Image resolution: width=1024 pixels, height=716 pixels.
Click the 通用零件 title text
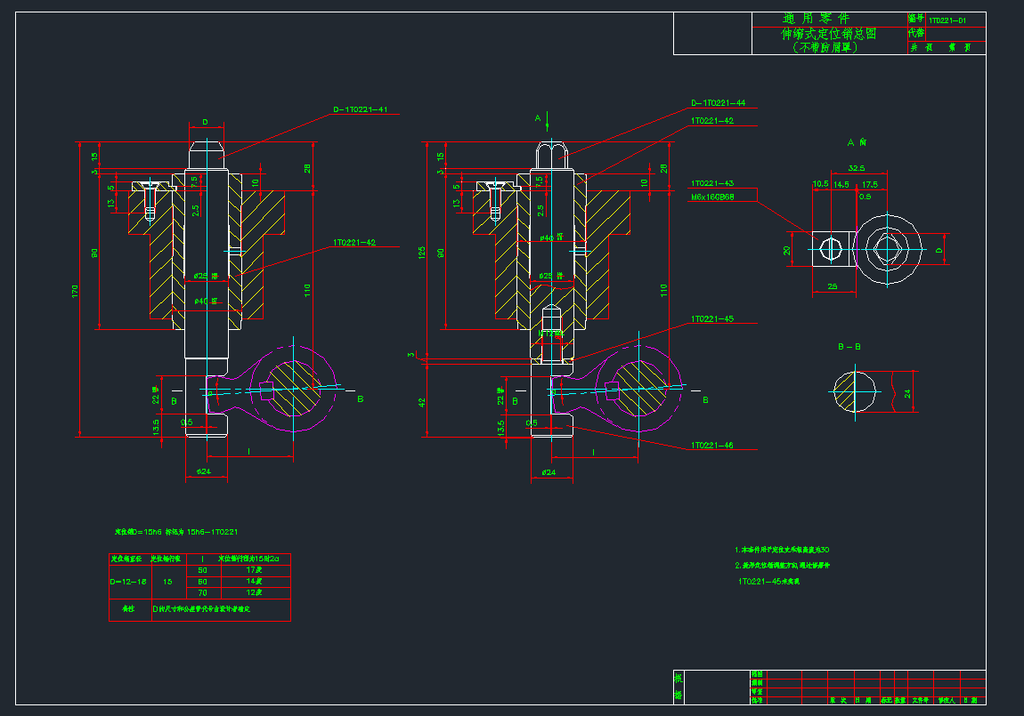(816, 19)
